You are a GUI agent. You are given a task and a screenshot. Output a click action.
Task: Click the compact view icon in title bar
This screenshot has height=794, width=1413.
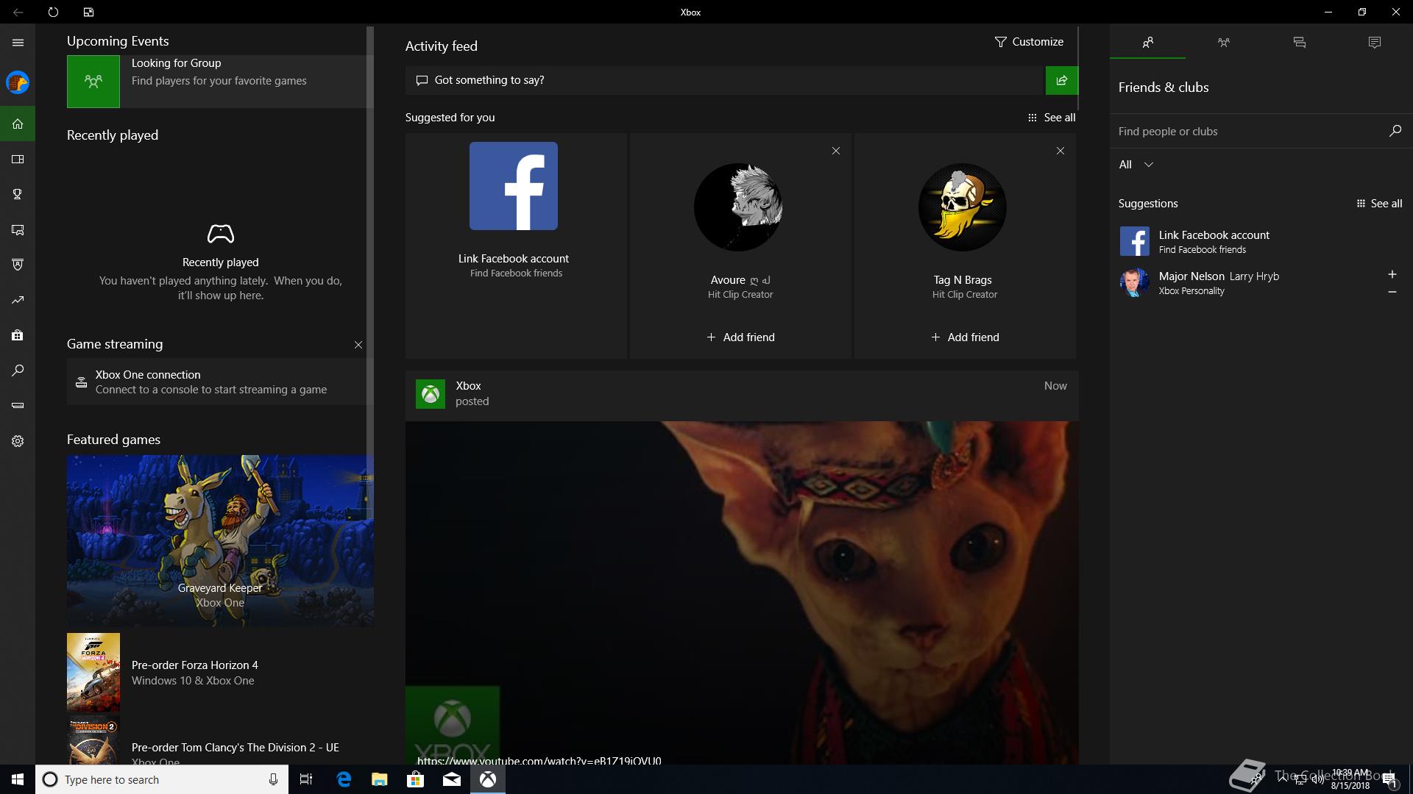[88, 12]
